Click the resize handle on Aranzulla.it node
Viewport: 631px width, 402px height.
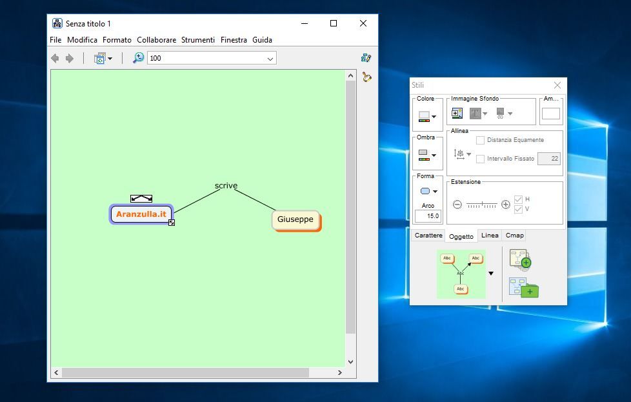[x=172, y=223]
